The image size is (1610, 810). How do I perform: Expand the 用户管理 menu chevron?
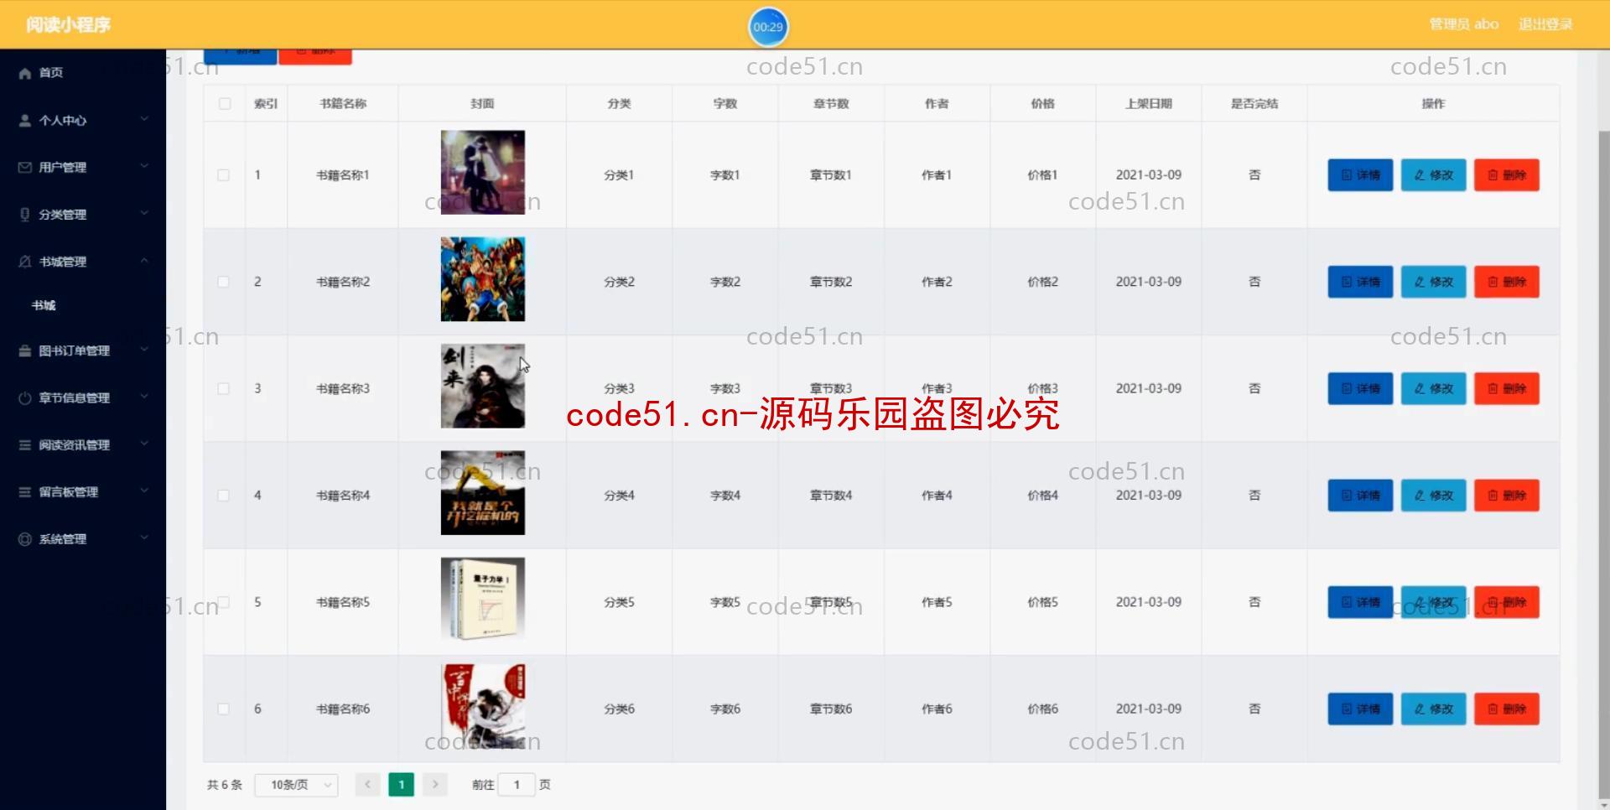point(144,166)
